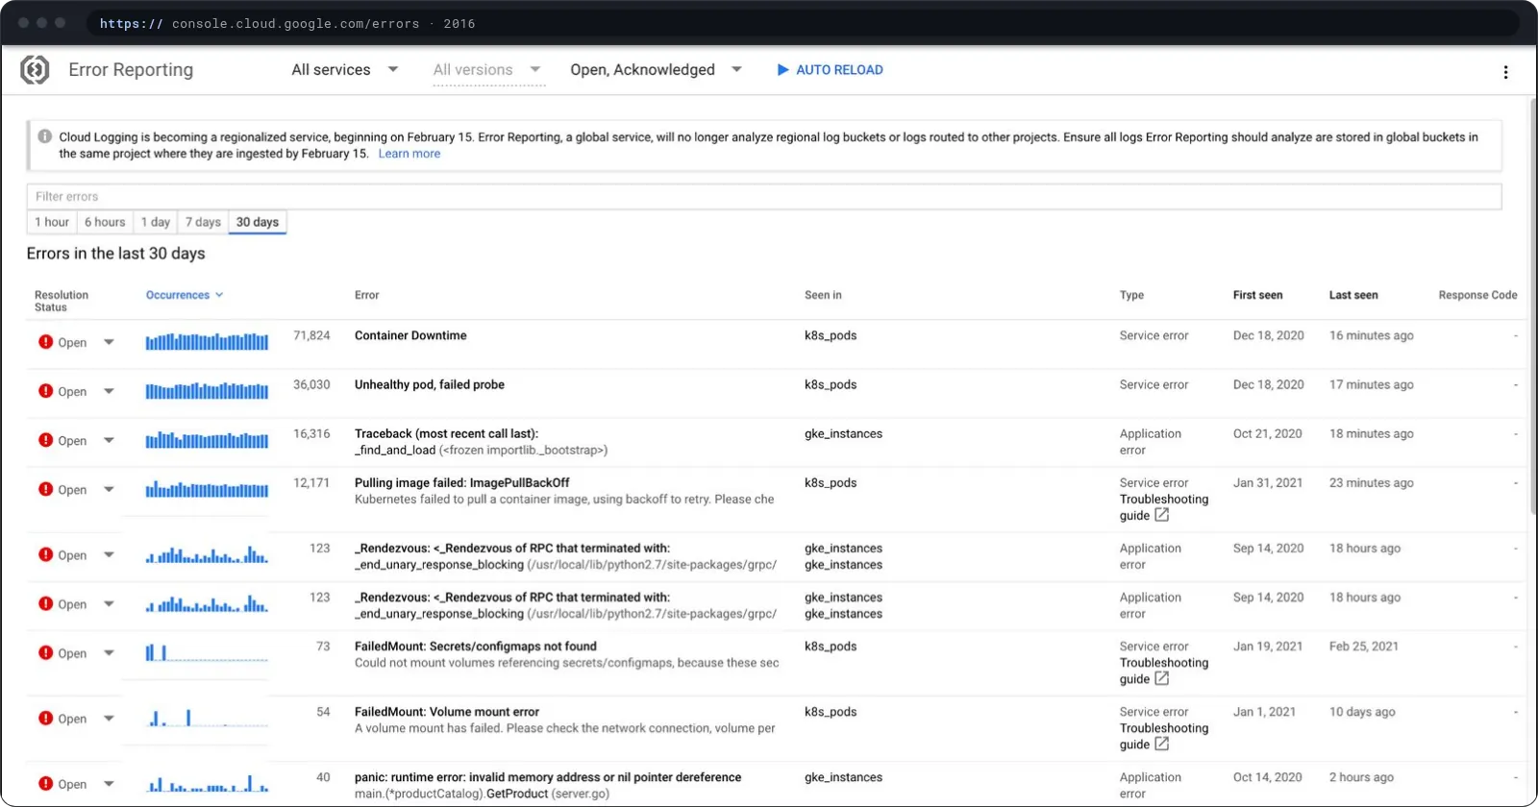
Task: Click the AUTO RELOAD button label
Action: 839,70
